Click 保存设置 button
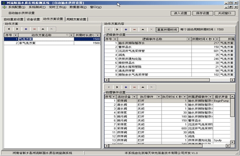The height and width of the screenshot is (156, 240). pyautogui.click(x=203, y=13)
